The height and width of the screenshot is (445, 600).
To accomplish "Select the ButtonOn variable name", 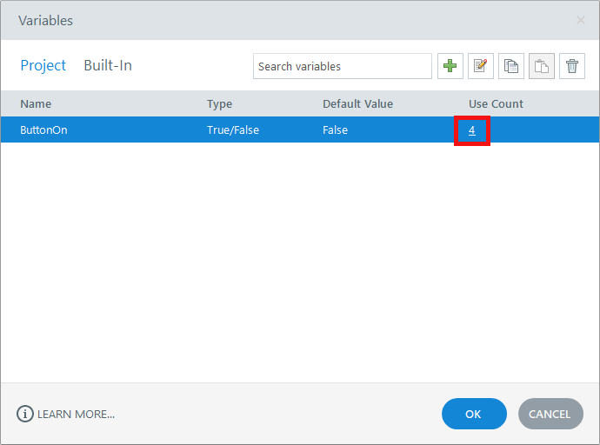I will click(x=44, y=130).
